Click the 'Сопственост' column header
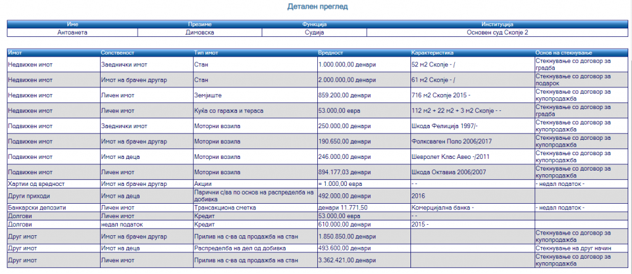Image resolution: width=632 pixels, height=274 pixels. pos(117,53)
